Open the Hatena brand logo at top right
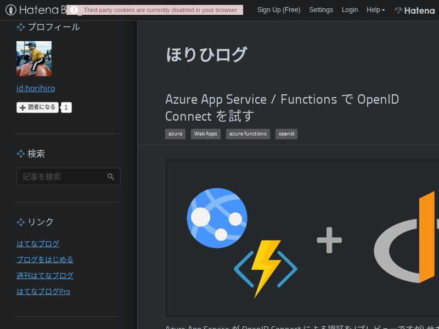439x329 pixels. 414,10
